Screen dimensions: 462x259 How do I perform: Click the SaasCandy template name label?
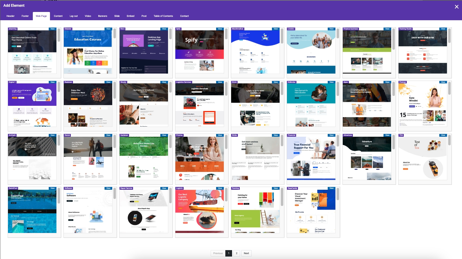click(x=292, y=188)
